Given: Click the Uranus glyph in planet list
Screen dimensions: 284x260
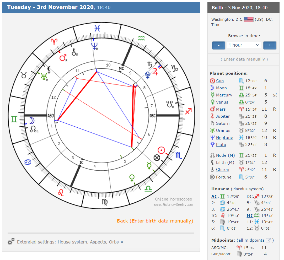Looking at the screenshot, I should [x=212, y=130].
